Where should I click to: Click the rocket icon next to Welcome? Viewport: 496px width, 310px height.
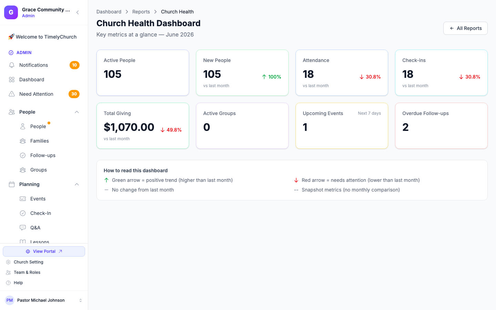(x=11, y=37)
